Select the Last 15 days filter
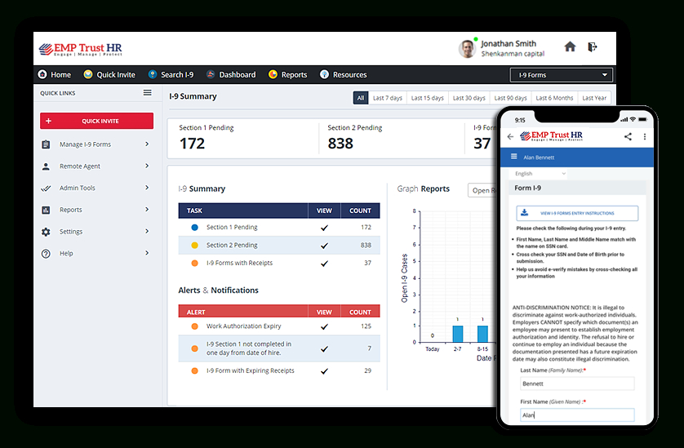 click(428, 98)
